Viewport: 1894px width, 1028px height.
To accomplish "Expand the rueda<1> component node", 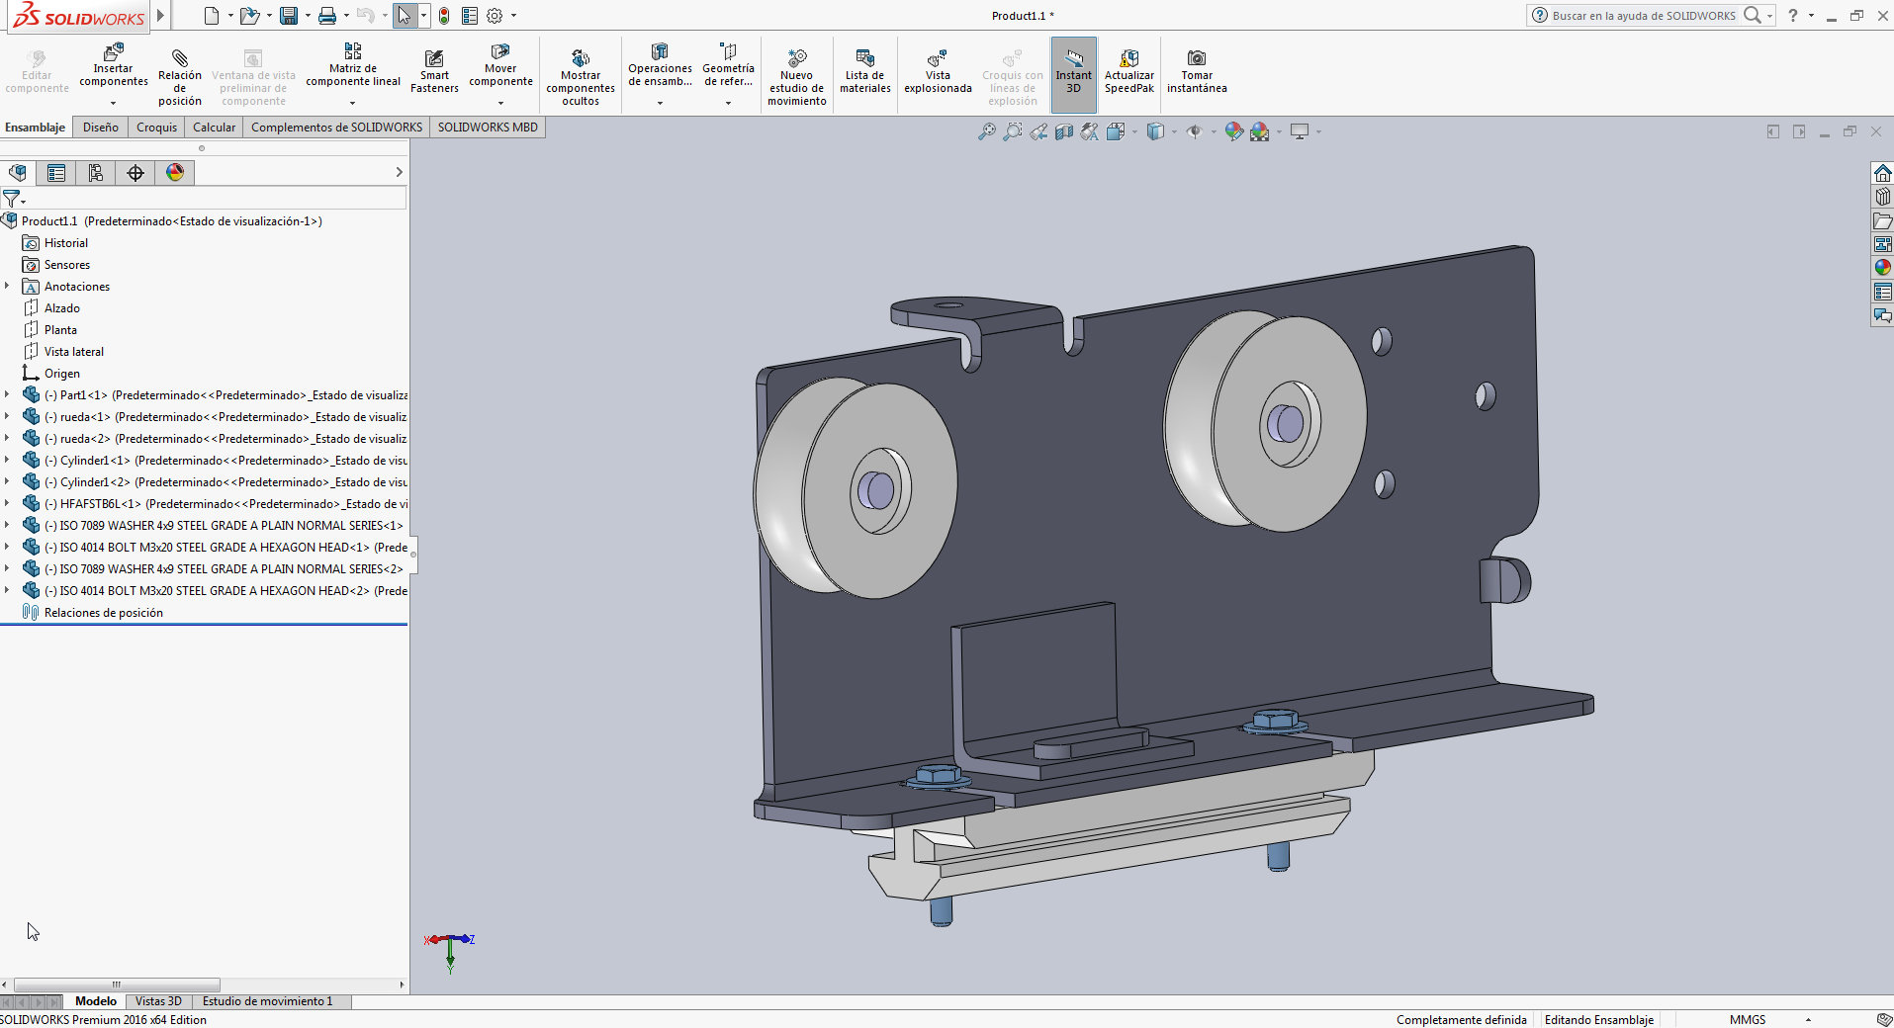I will coord(7,417).
